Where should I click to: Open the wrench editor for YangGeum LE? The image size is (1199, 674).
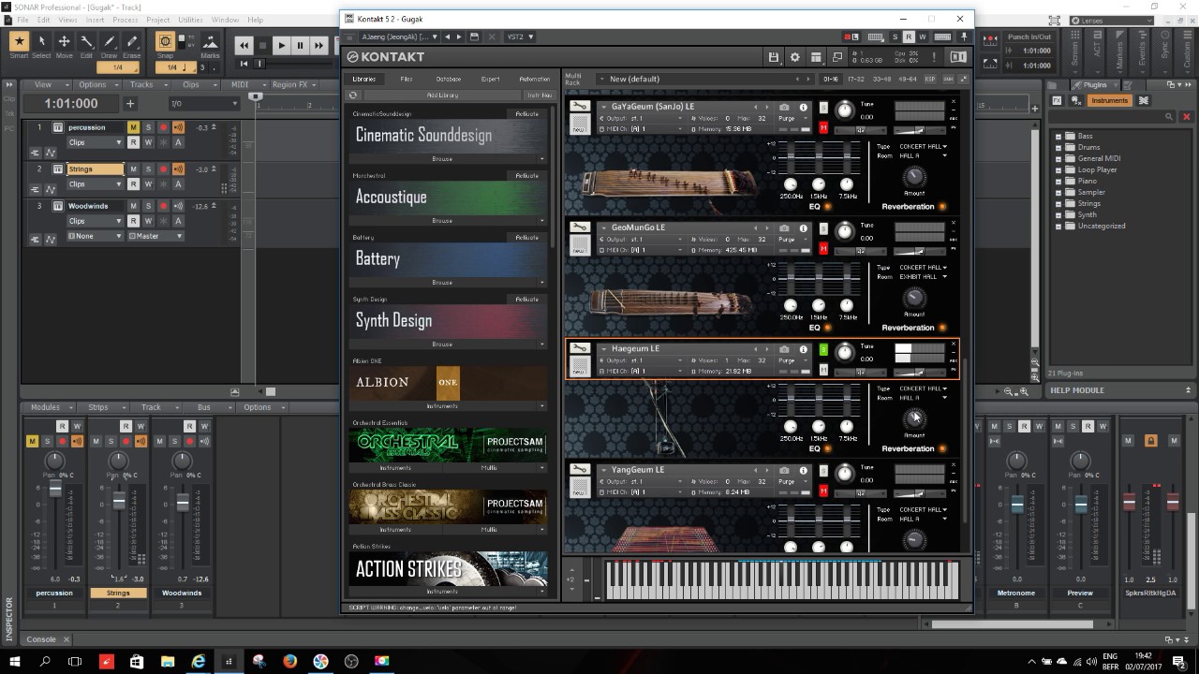tap(580, 470)
